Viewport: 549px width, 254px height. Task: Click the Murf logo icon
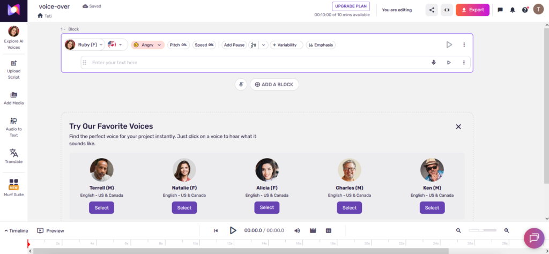point(13,10)
